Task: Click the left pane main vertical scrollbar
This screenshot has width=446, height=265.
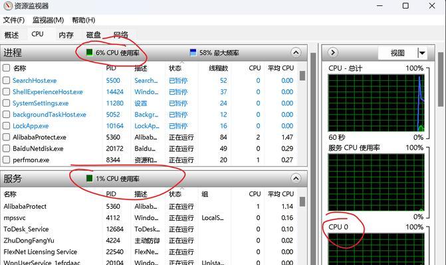Action: (x=313, y=159)
